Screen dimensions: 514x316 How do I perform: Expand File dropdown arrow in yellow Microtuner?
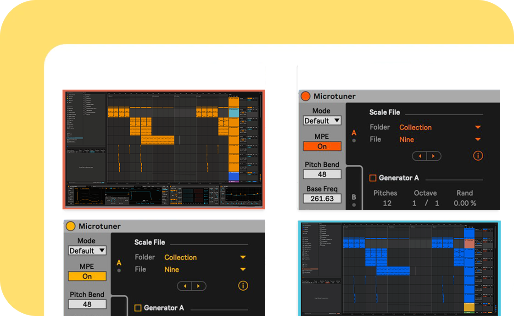(x=243, y=270)
